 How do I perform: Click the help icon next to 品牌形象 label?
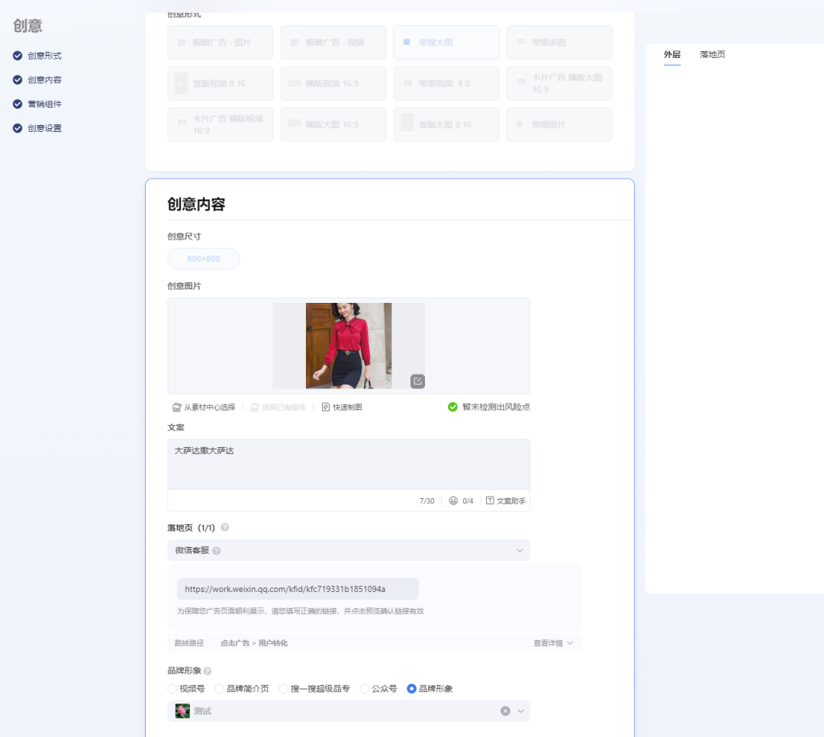pos(208,671)
